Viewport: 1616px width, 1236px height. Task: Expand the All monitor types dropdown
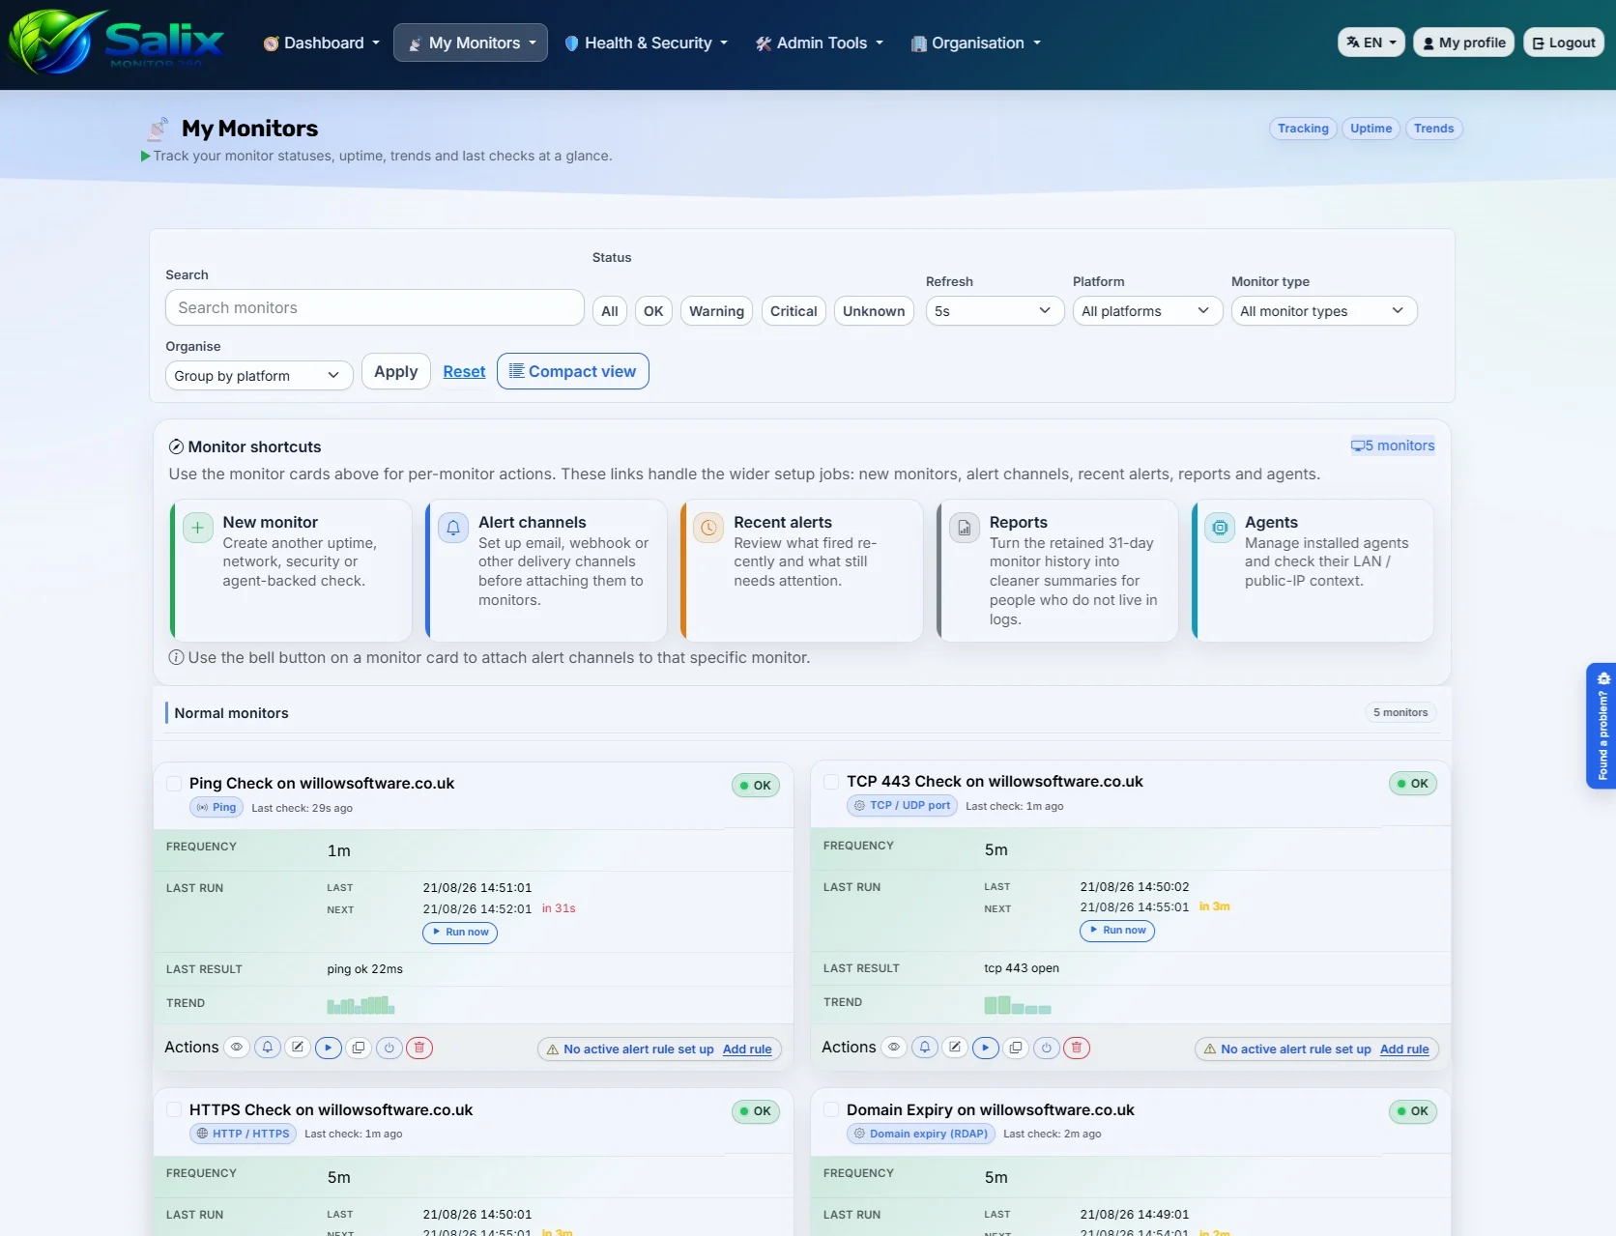click(1323, 311)
